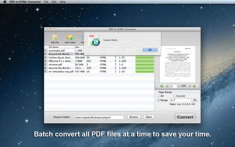Select chinese.pdf in file list
Image resolution: width=235 pixels, height=147 pixels.
coord(55,64)
